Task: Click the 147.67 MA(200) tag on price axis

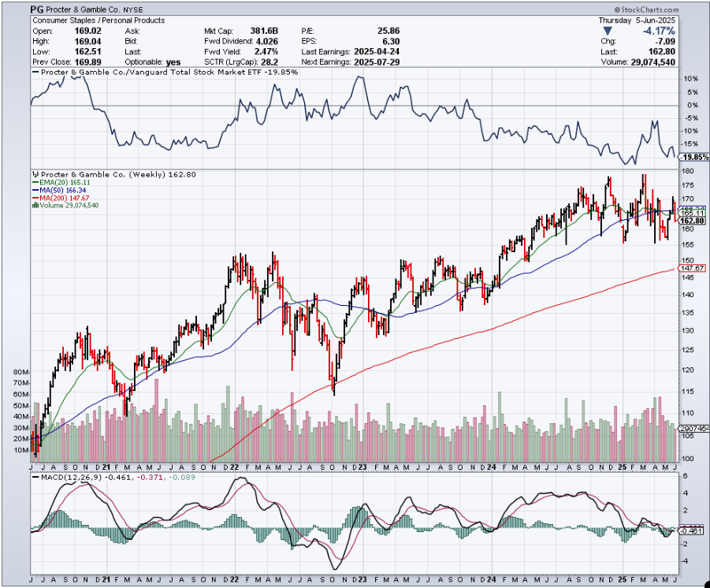Action: click(x=693, y=268)
